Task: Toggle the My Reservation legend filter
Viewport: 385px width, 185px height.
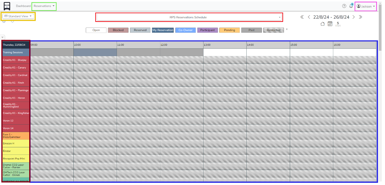Action: (163, 30)
